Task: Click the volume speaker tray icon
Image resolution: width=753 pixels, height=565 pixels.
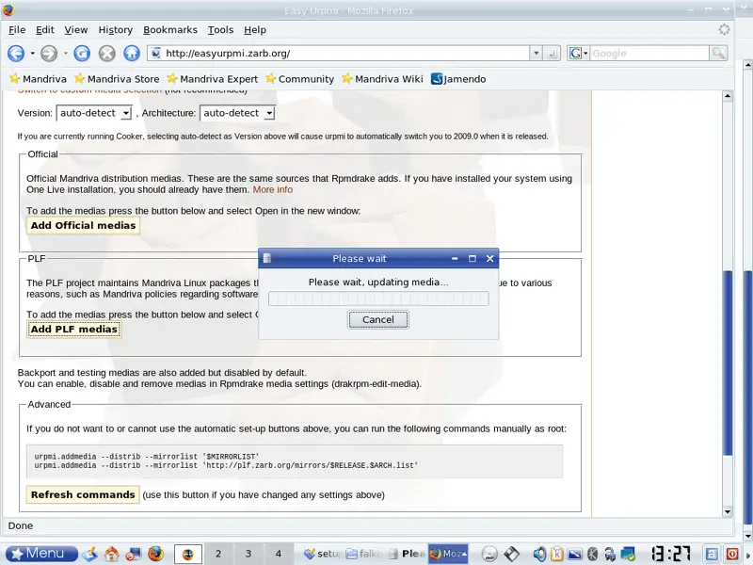Action: 539,554
